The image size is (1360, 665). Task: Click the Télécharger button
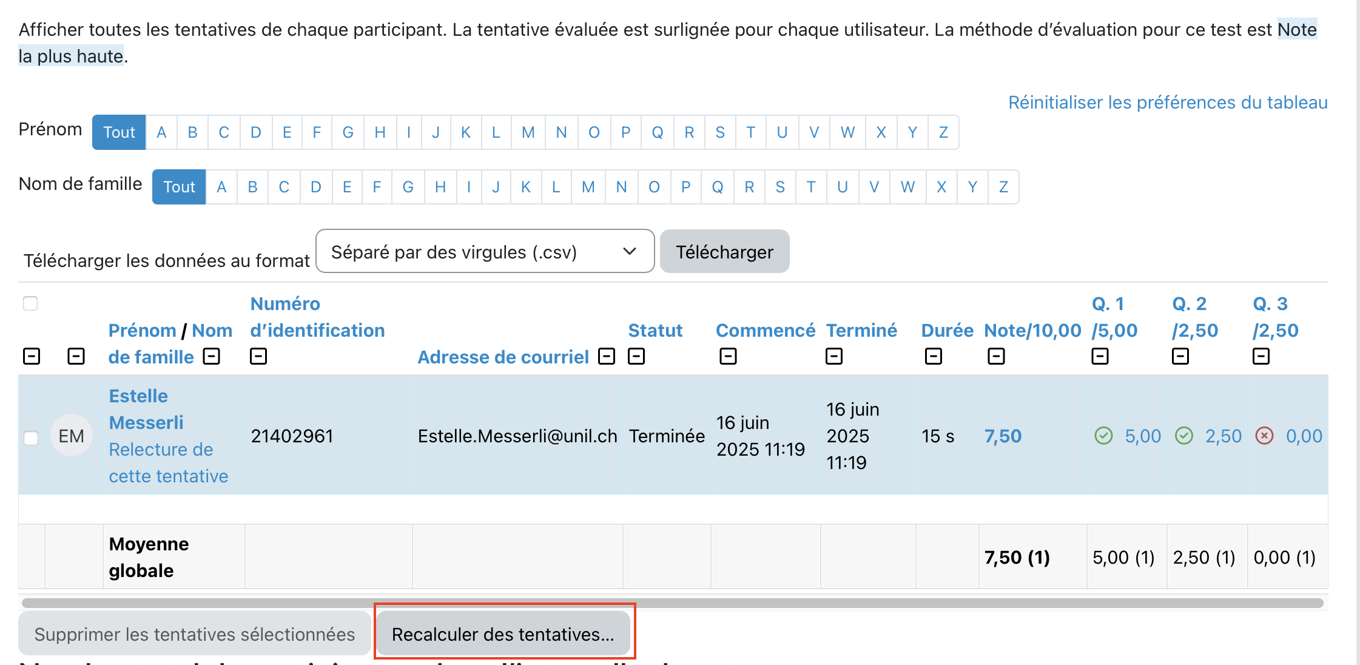coord(724,251)
